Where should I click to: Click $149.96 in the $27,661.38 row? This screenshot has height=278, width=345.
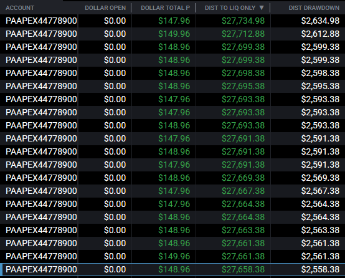[x=174, y=256]
